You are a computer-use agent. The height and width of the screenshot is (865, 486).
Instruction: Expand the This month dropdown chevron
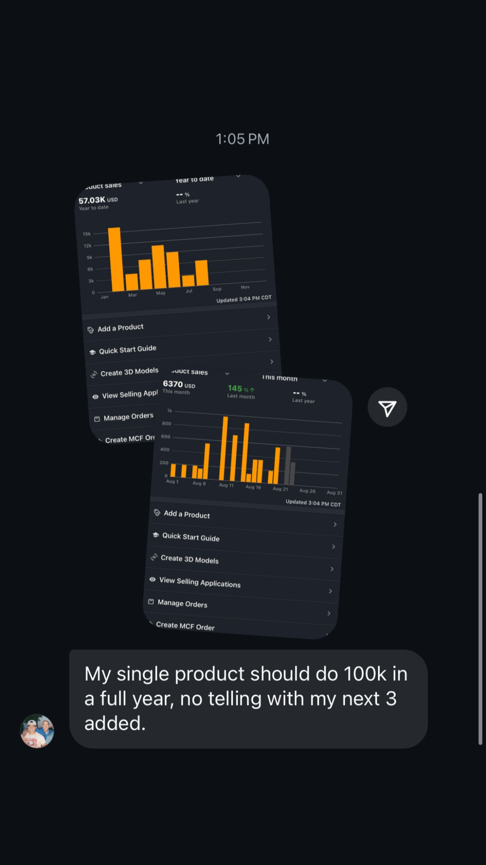pyautogui.click(x=325, y=381)
